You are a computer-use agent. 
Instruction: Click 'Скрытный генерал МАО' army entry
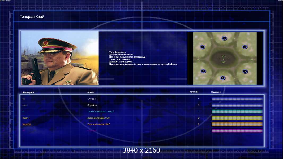99,125
